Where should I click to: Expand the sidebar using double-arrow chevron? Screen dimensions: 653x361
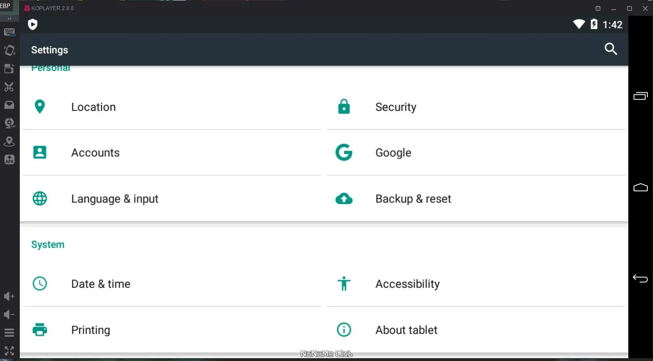(9, 19)
